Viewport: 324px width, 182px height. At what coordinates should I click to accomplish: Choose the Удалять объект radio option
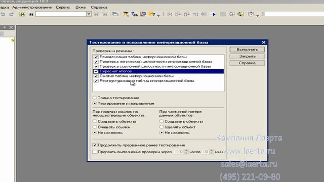click(161, 127)
